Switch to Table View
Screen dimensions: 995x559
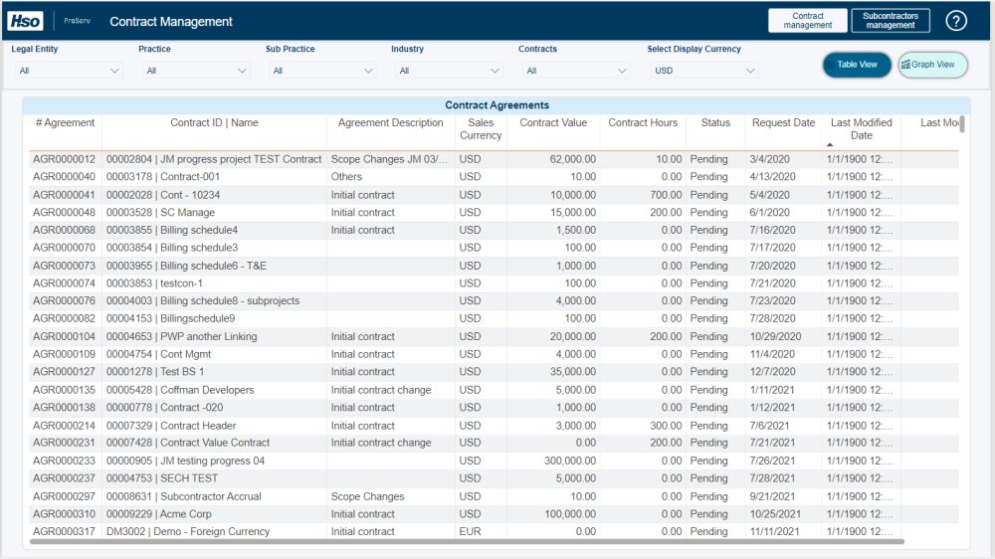(x=857, y=65)
